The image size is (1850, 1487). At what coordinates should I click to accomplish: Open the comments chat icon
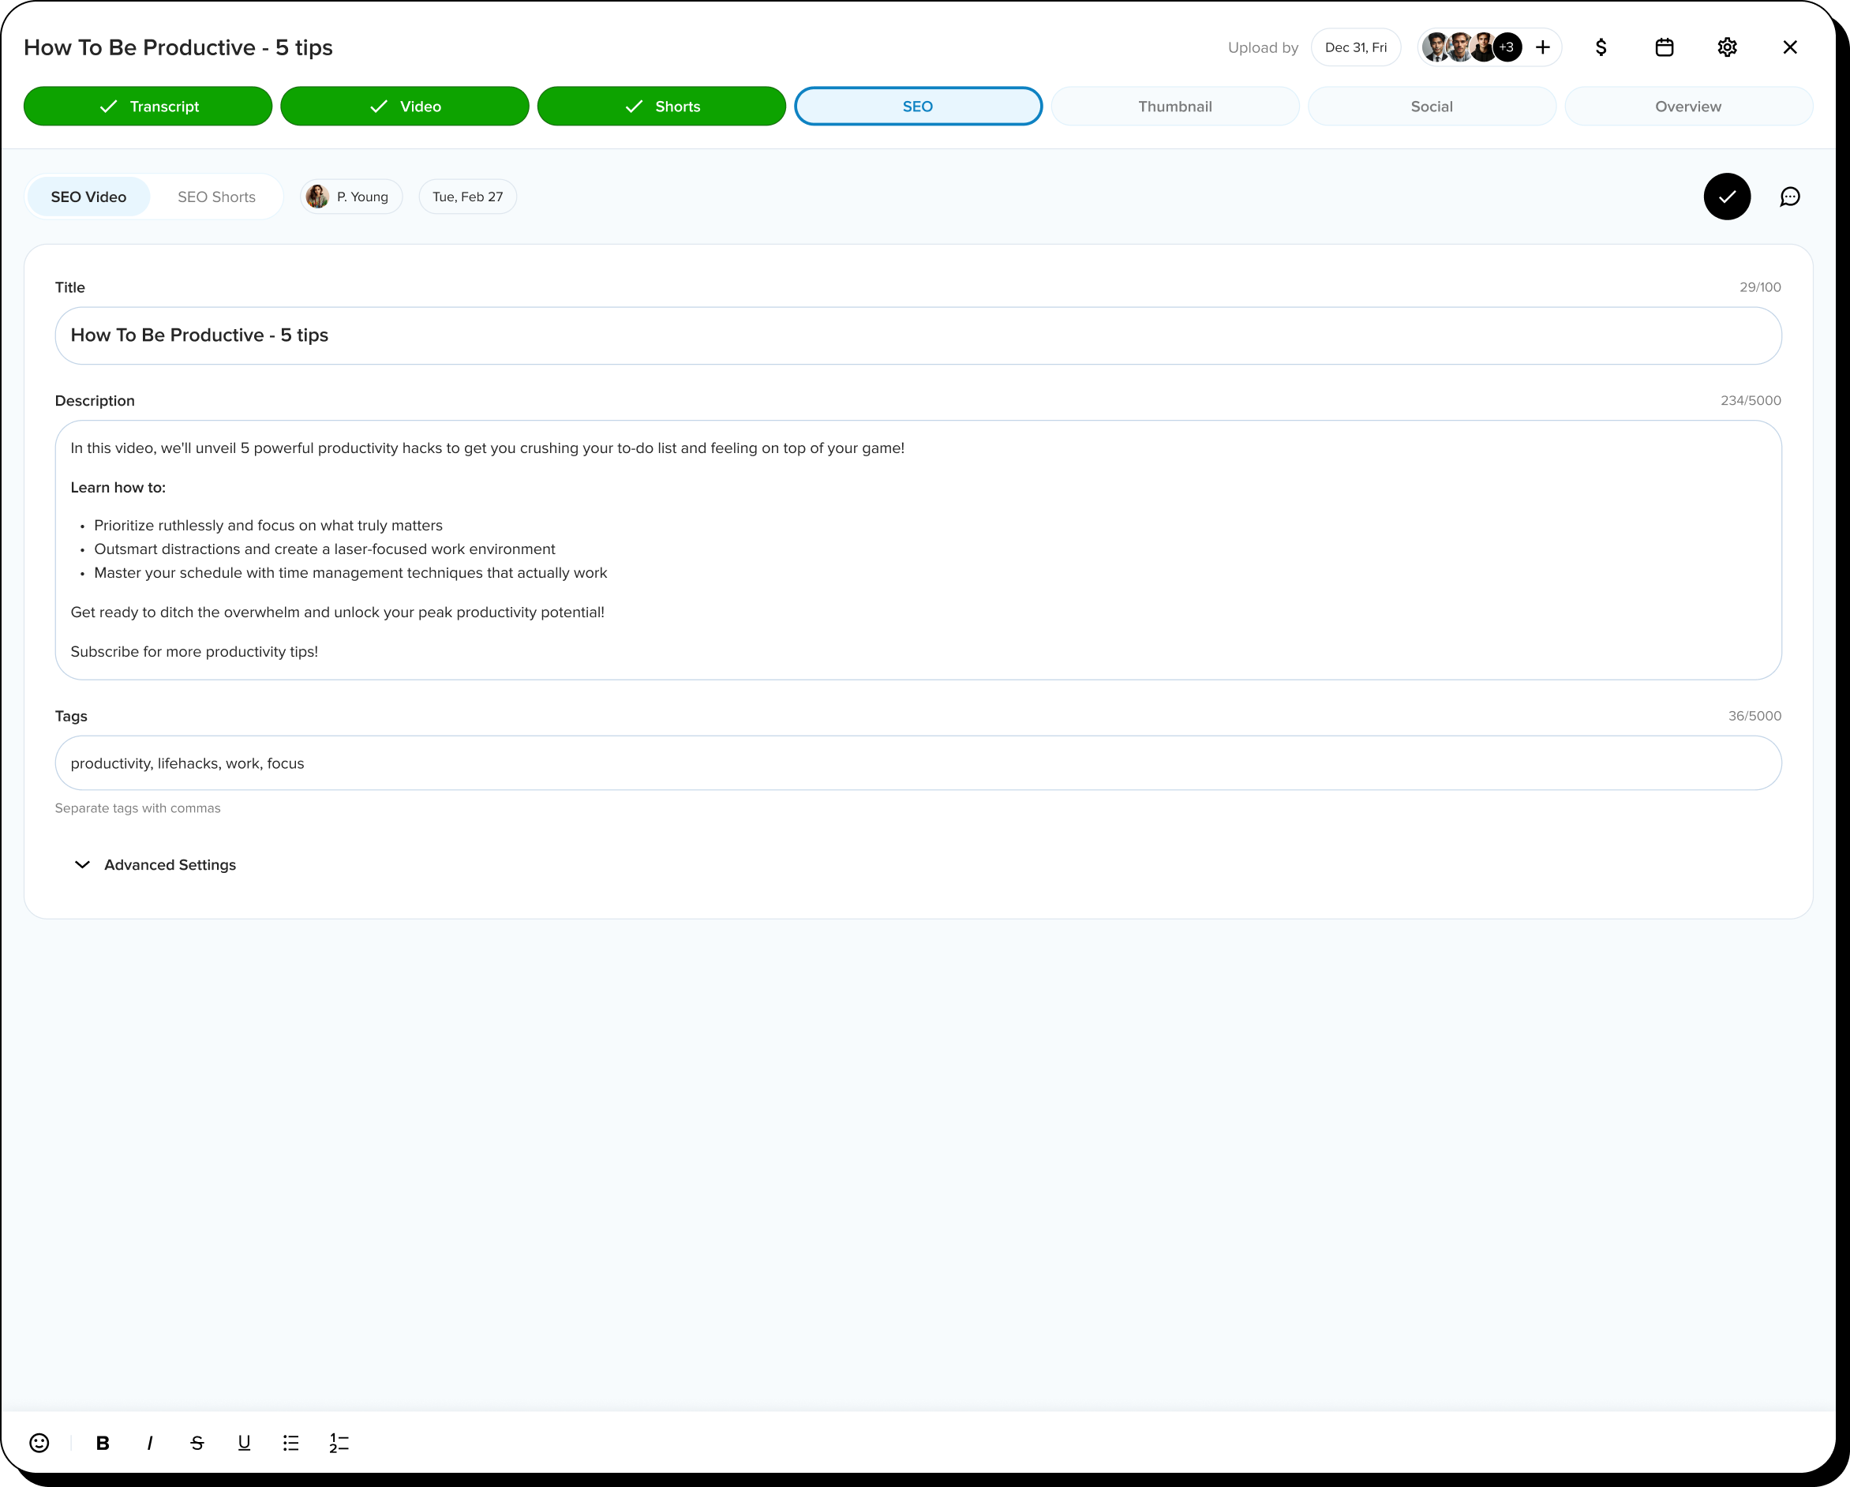(1789, 197)
